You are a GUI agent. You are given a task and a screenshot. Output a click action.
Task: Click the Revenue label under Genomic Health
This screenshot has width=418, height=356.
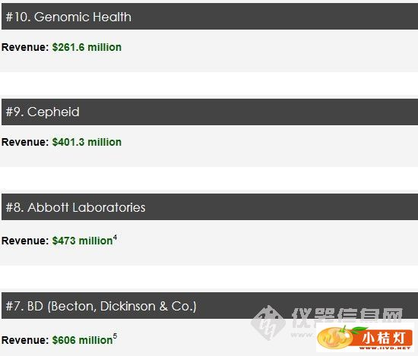tap(25, 47)
